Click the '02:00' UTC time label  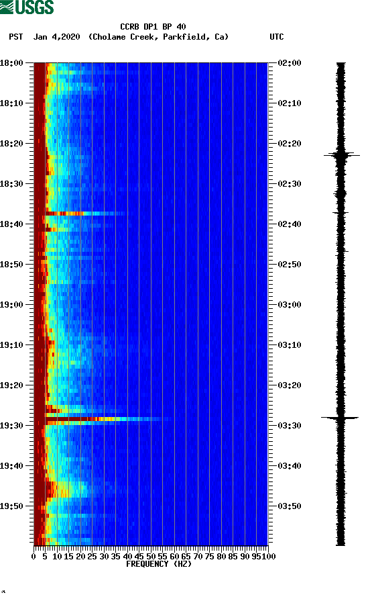click(290, 62)
